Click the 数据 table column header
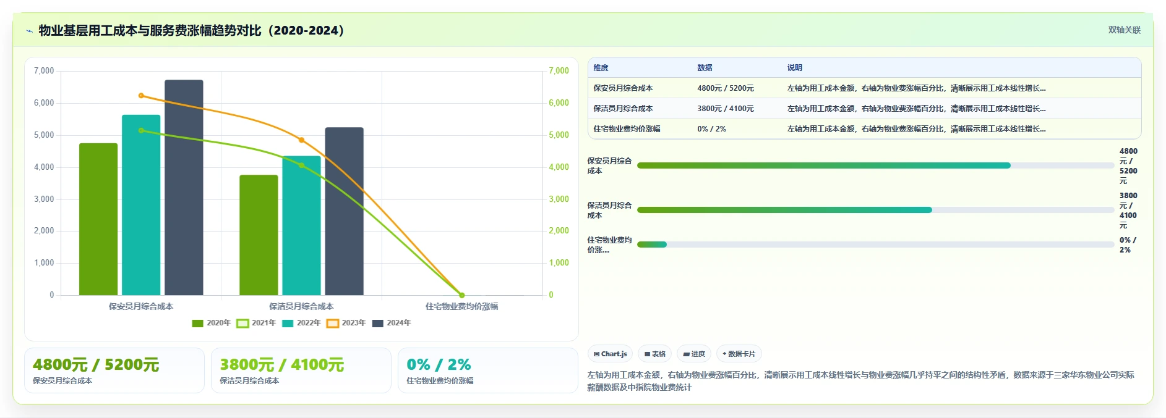This screenshot has width=1166, height=418. pos(705,68)
